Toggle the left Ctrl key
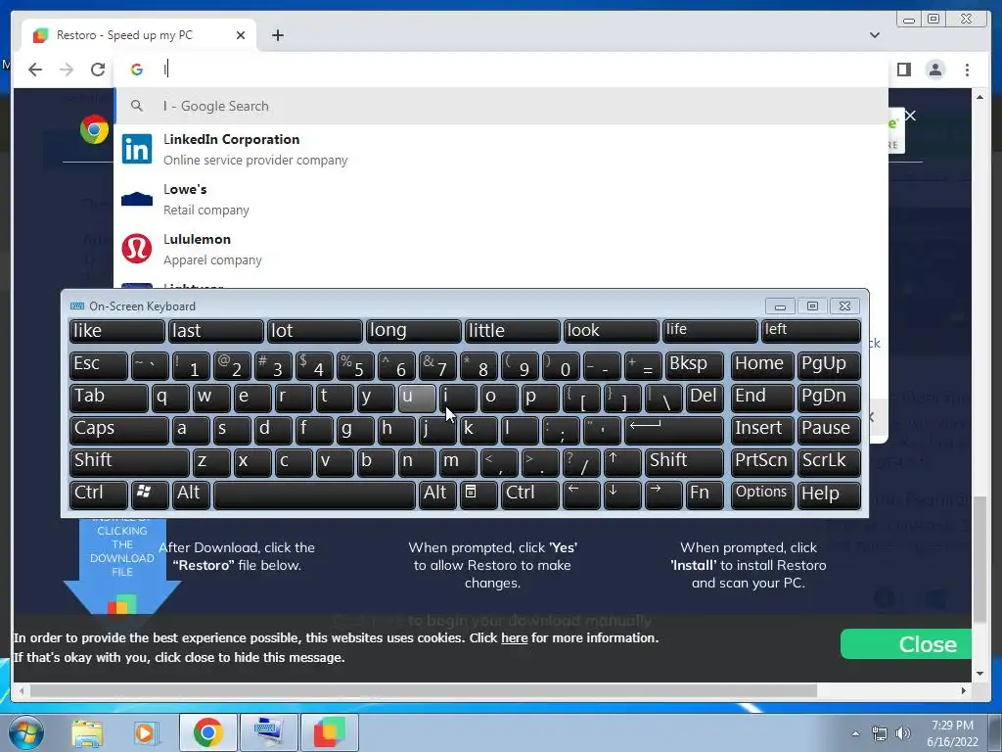This screenshot has width=1002, height=752. click(99, 494)
